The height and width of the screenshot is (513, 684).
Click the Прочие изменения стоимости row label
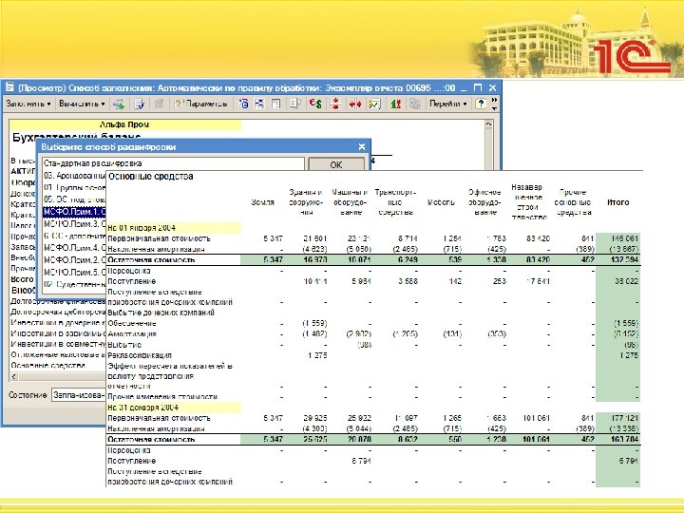coord(162,396)
